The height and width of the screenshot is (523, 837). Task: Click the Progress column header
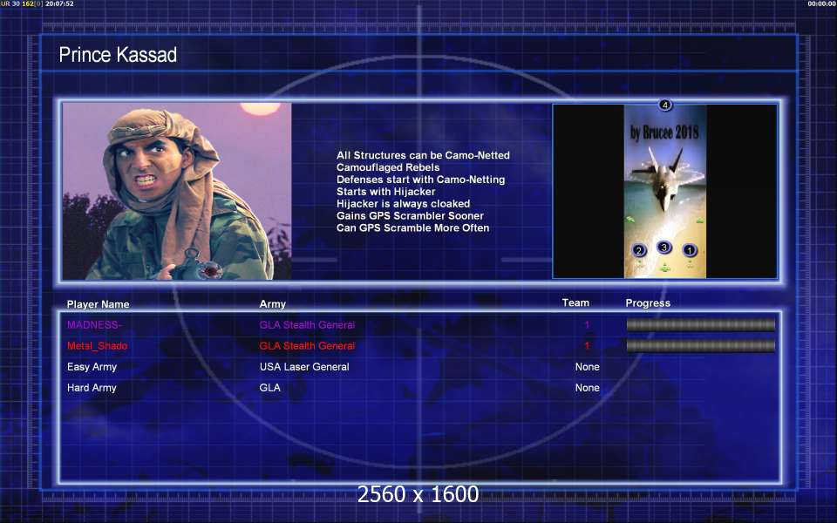pyautogui.click(x=648, y=303)
